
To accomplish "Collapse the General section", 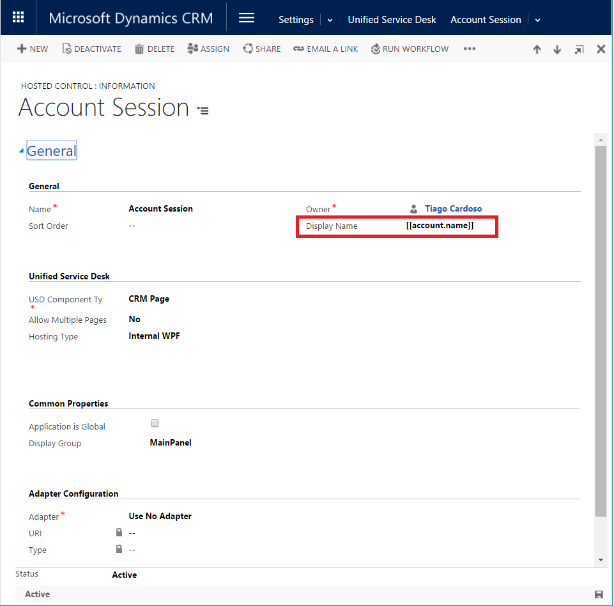I will click(x=22, y=151).
